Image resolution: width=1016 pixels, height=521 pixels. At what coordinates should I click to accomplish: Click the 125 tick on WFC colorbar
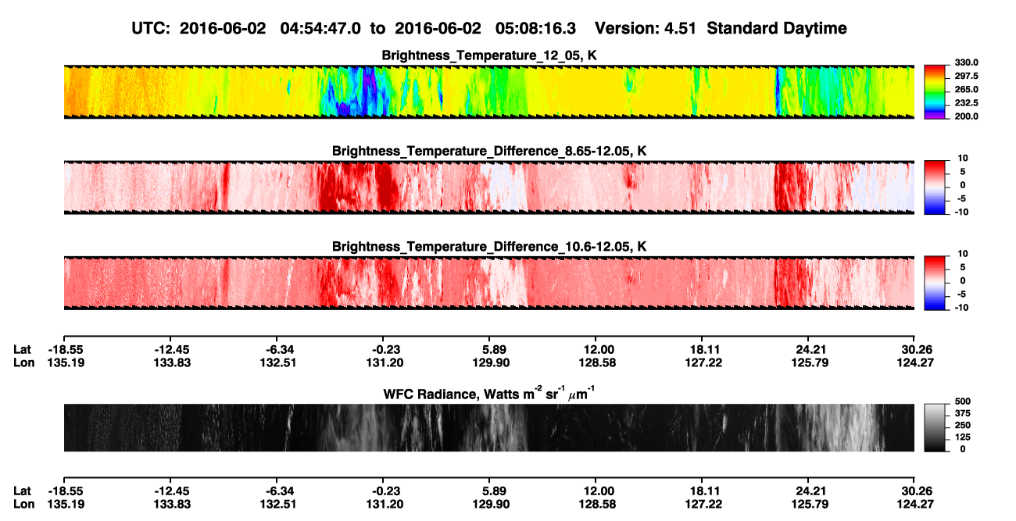tap(961, 437)
